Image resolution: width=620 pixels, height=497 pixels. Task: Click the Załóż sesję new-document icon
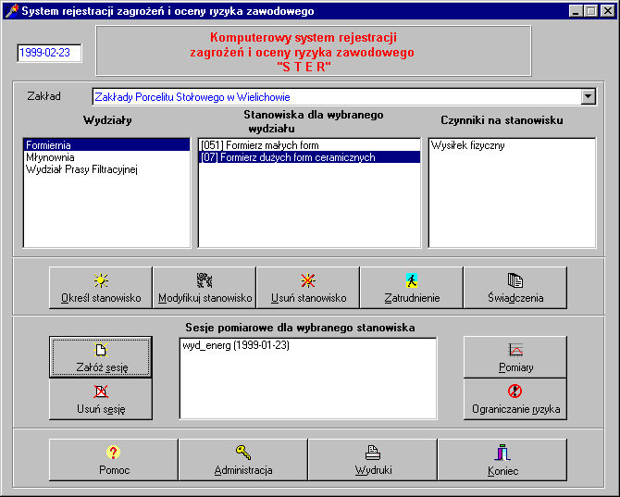coord(101,350)
